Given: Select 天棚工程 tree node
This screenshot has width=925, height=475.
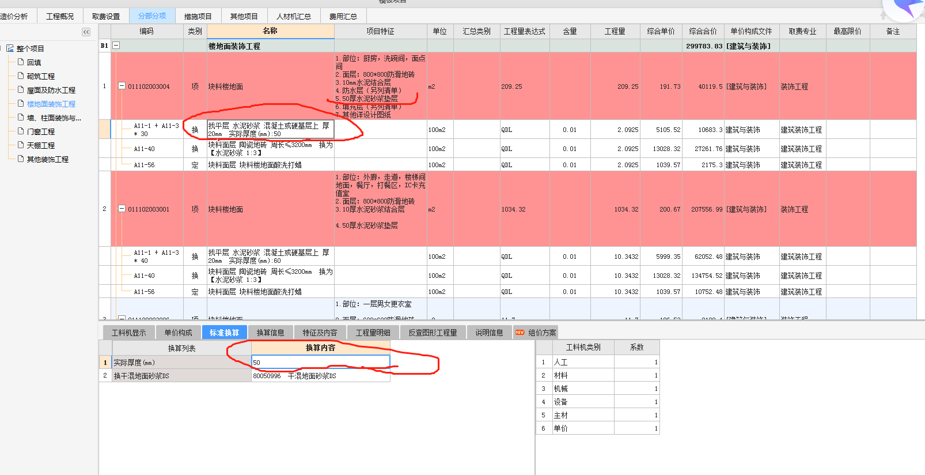Looking at the screenshot, I should [41, 145].
